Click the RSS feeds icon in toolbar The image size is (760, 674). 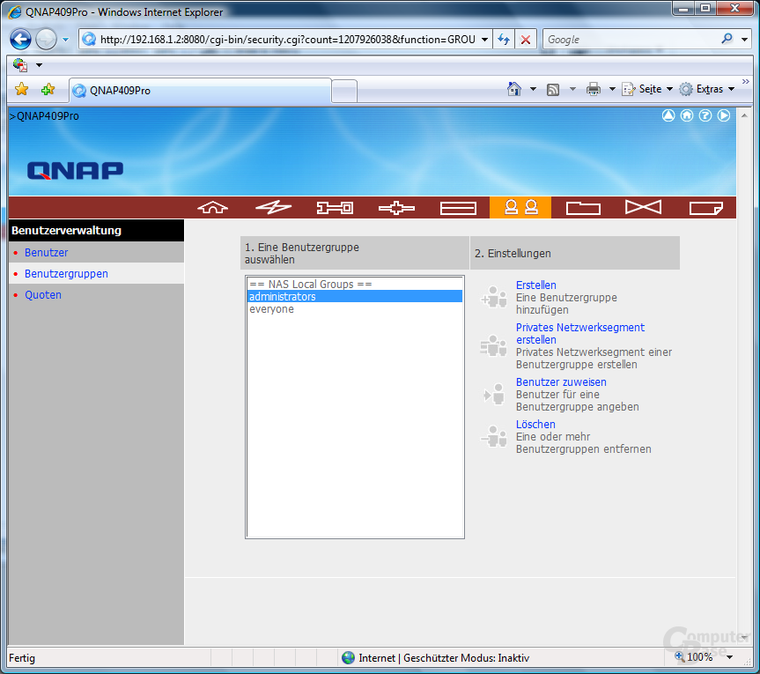tap(553, 89)
